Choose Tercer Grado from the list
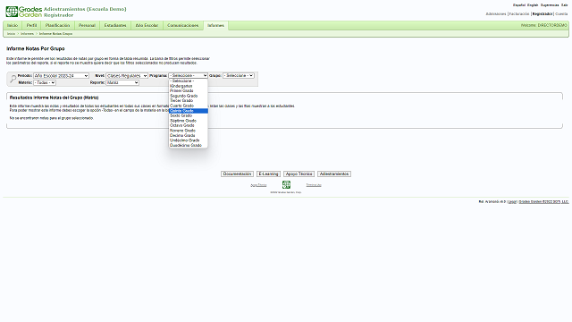 [x=189, y=101]
